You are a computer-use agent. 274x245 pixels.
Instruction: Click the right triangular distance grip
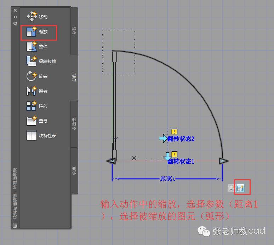click(223, 161)
